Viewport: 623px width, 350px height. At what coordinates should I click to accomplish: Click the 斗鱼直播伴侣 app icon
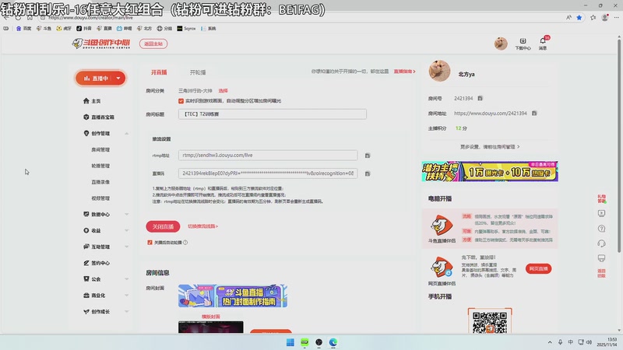pyautogui.click(x=442, y=225)
